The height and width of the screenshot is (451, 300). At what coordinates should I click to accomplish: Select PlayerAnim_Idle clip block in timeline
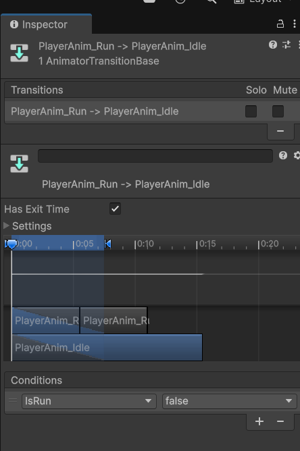[107, 348]
